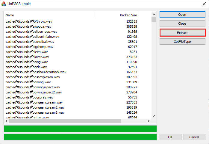Click the Open button
The image size is (209, 144).
point(182,15)
